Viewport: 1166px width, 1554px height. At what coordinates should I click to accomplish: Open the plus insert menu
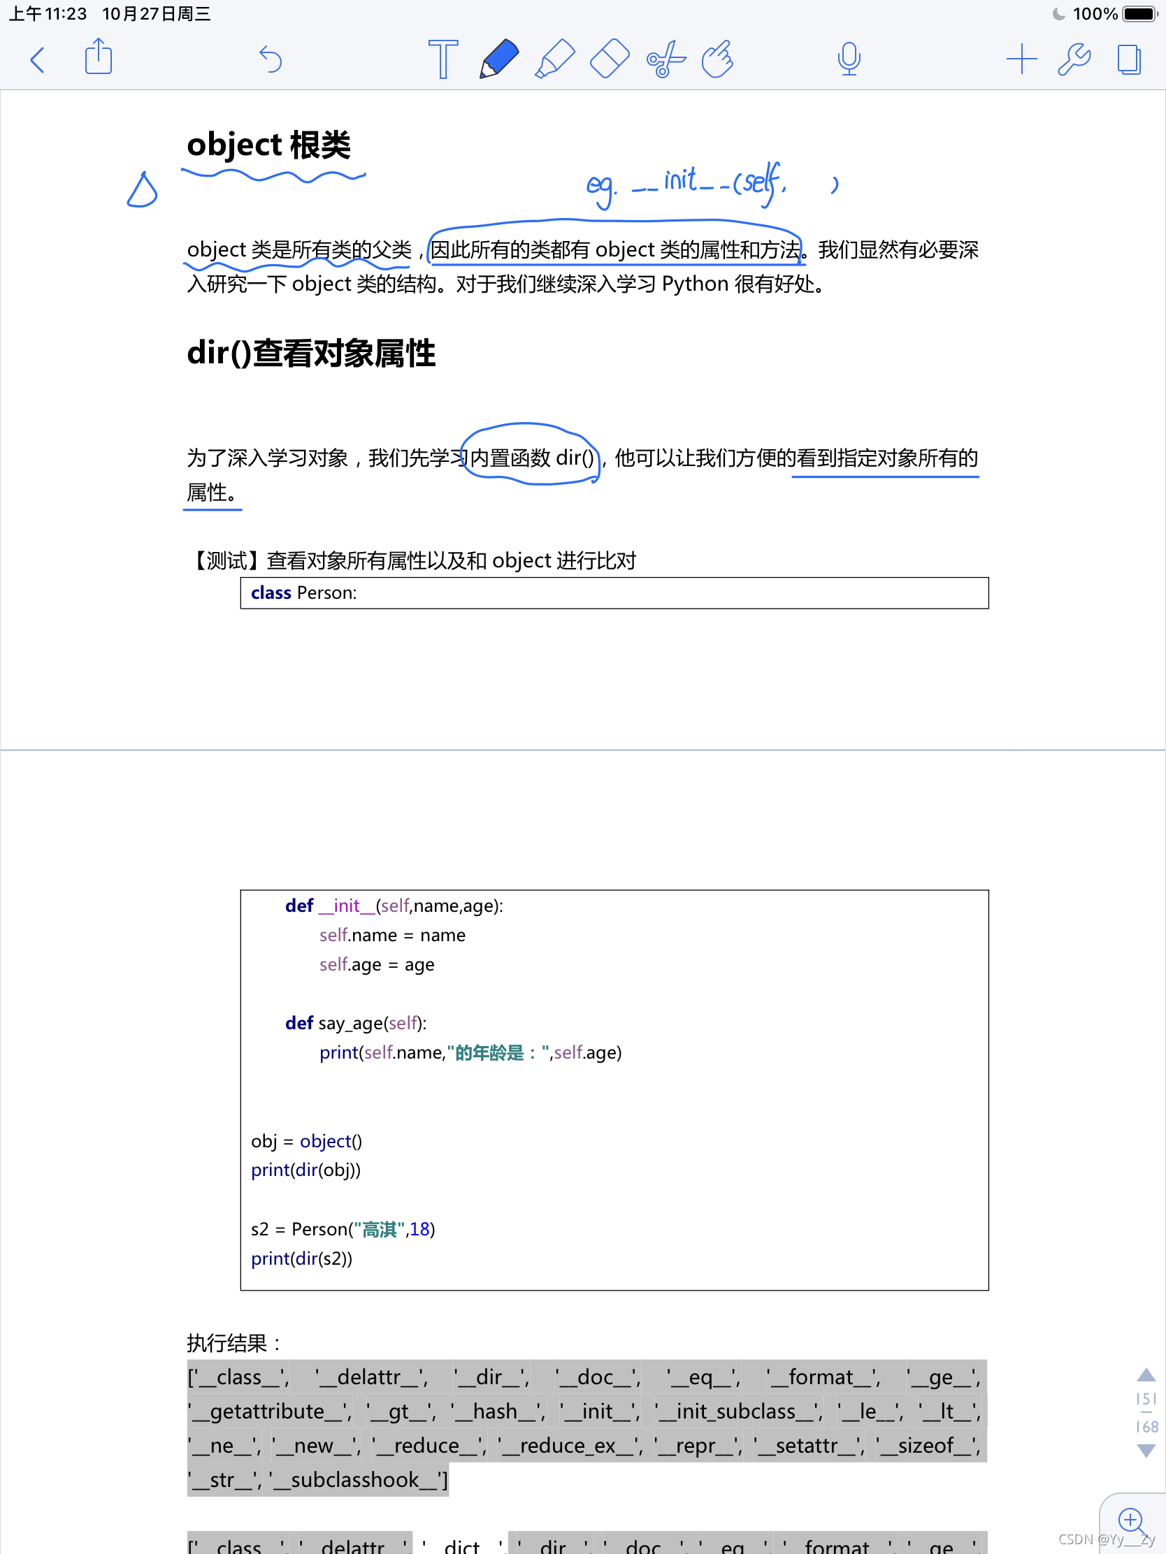pyautogui.click(x=1021, y=59)
